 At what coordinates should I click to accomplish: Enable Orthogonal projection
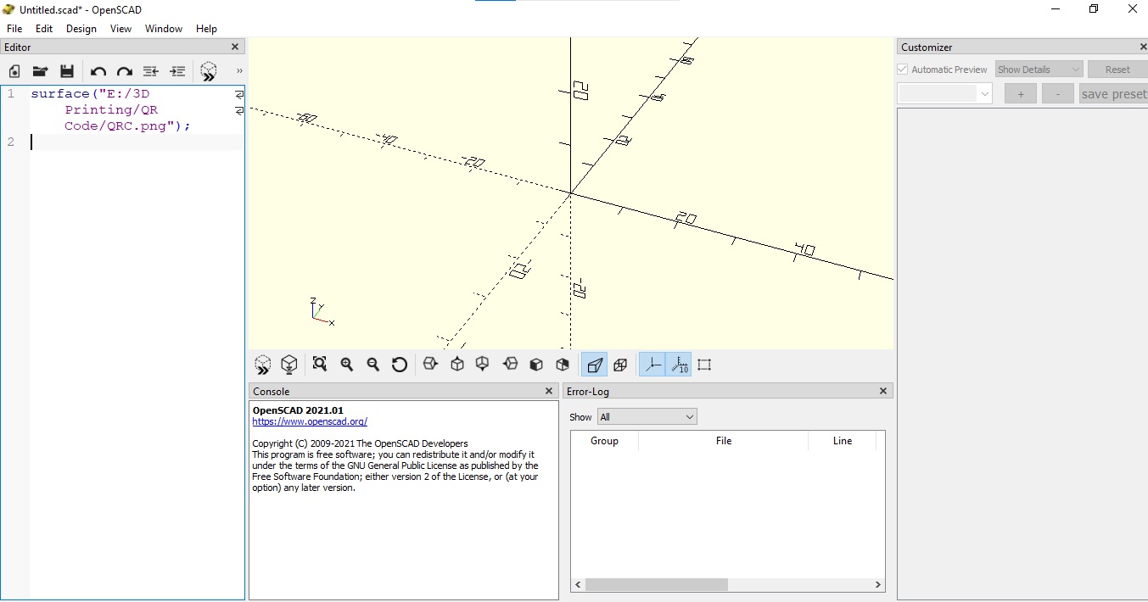620,365
